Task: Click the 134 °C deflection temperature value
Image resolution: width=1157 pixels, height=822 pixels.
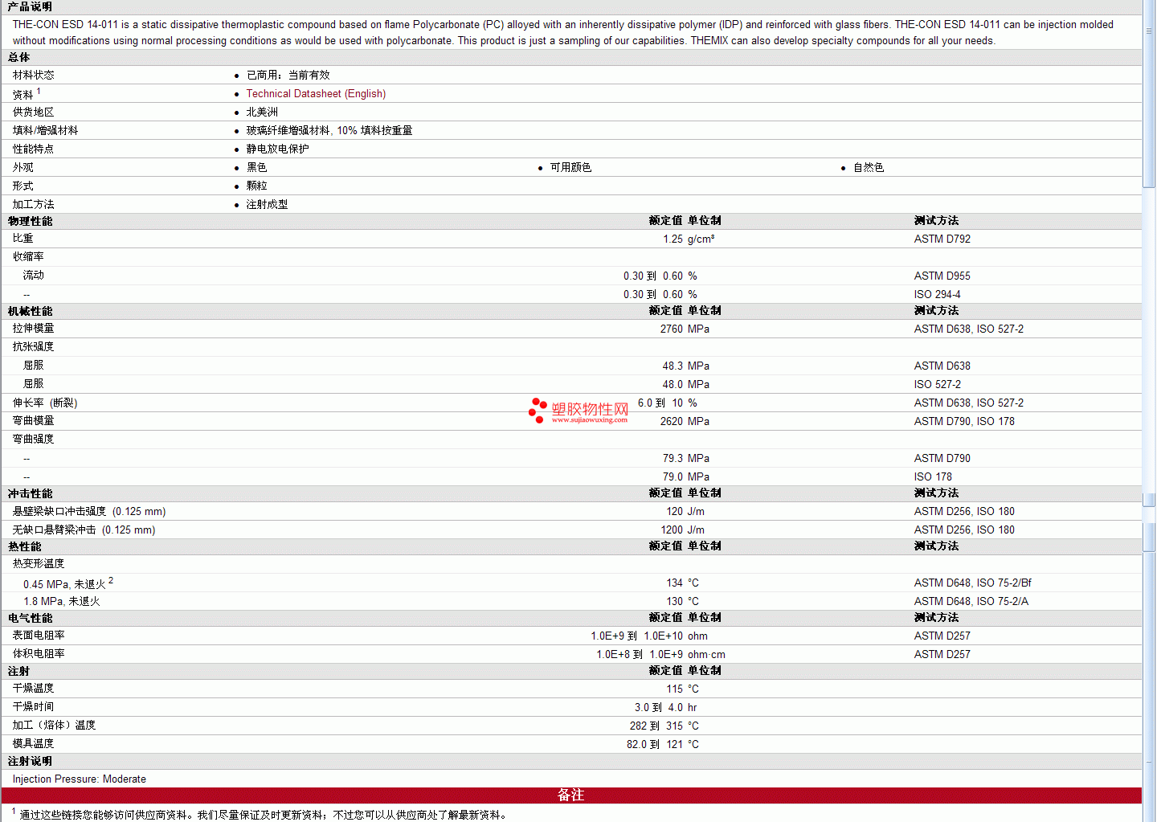Action: [682, 583]
